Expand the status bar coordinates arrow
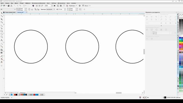The height and width of the screenshot is (103, 183). (x=12, y=98)
